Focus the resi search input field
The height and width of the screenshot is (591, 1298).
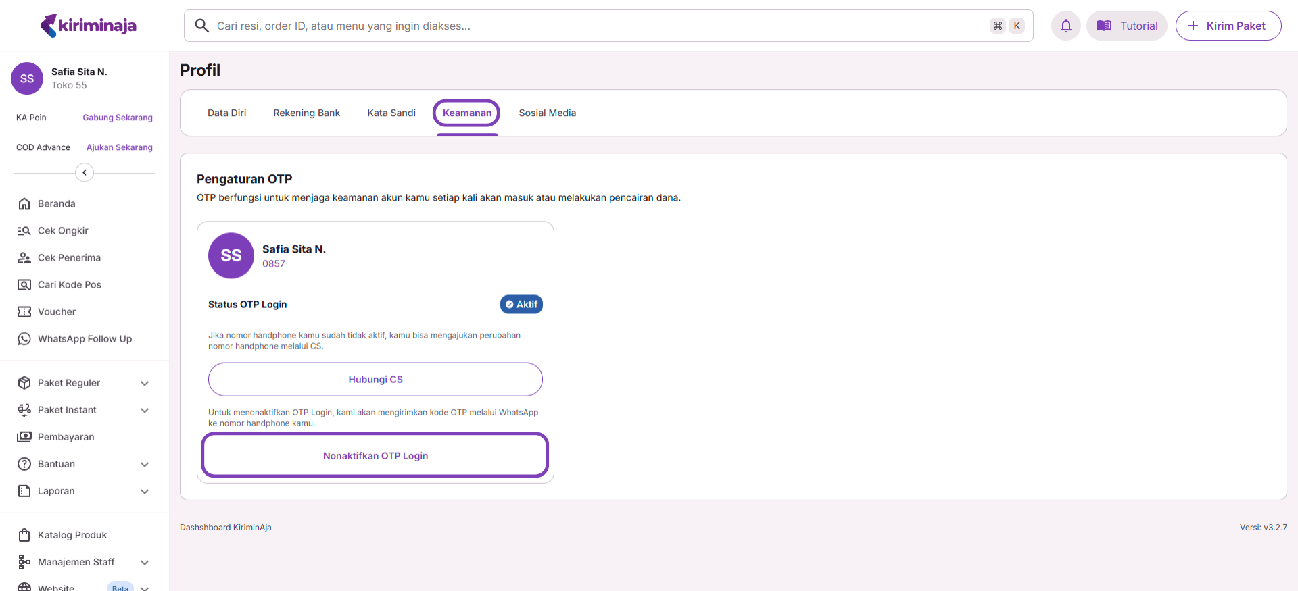(595, 26)
